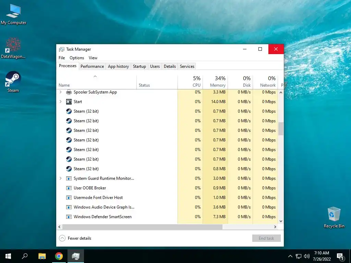This screenshot has width=351, height=263.
Task: Switch to the Startup tab
Action: 139,66
